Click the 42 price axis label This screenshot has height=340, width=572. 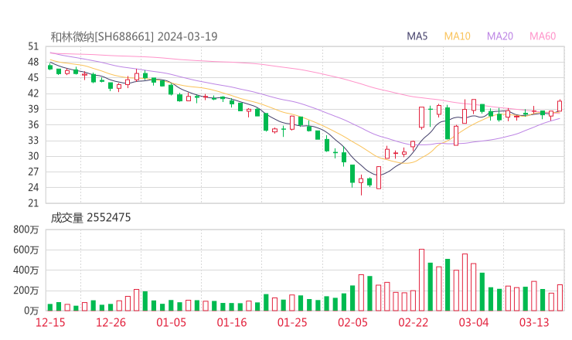(33, 93)
